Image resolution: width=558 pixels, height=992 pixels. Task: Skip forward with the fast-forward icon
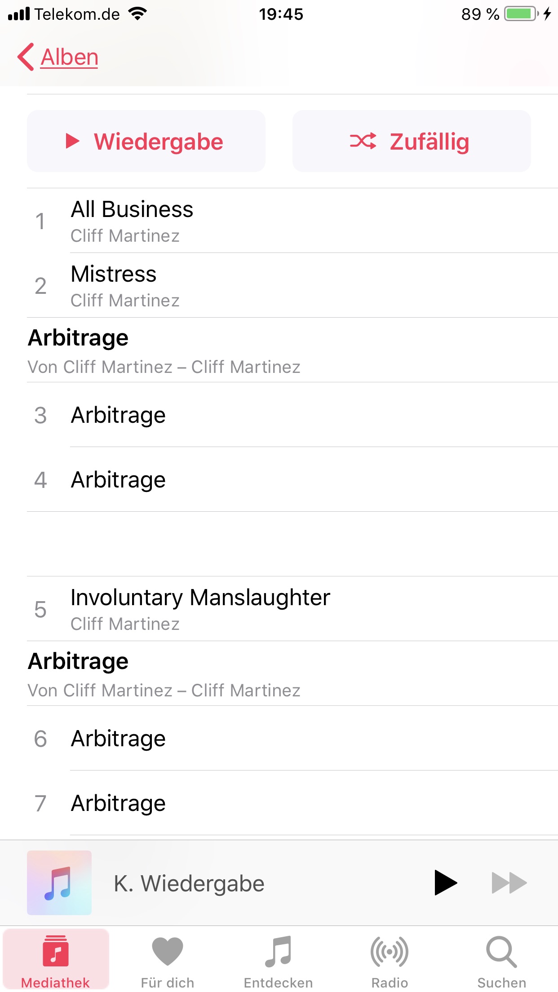pos(509,883)
